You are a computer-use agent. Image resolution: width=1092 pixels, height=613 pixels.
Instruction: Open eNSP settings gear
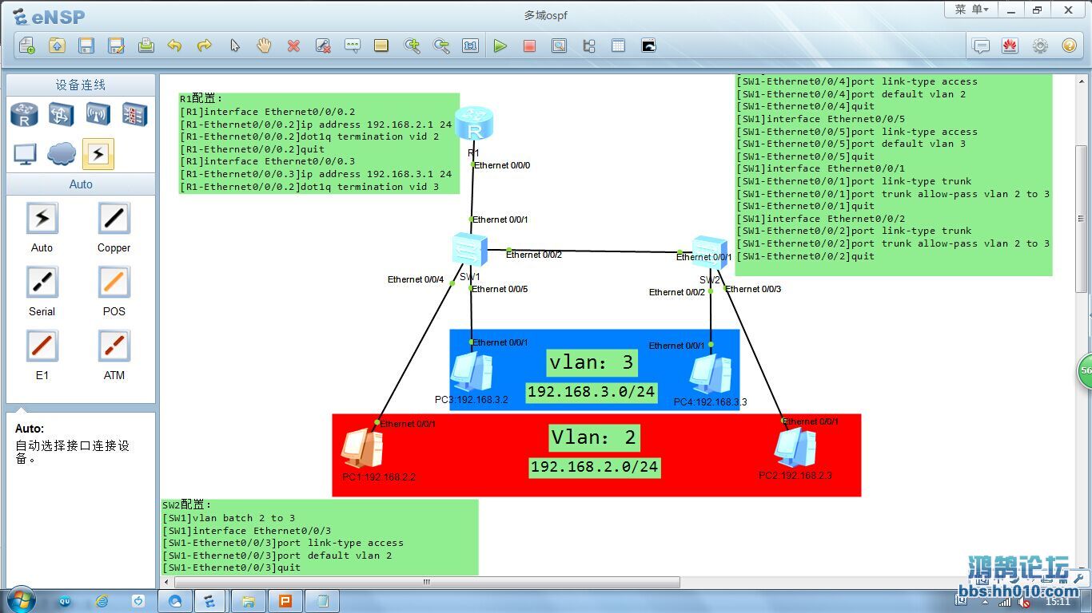(x=1040, y=45)
